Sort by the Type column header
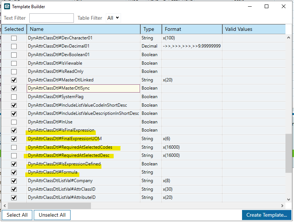 click(x=151, y=29)
